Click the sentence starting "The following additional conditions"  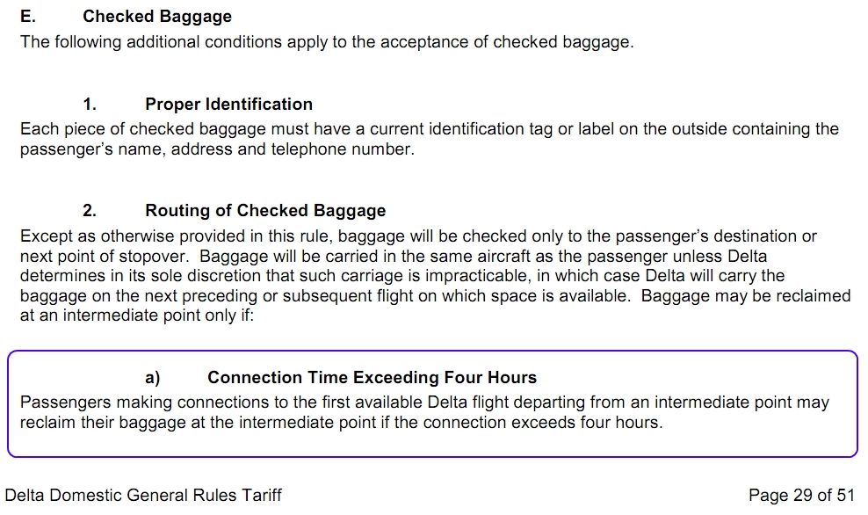click(x=326, y=42)
